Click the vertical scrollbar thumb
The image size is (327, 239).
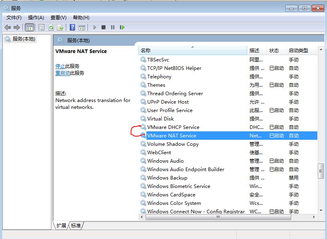coord(321,171)
